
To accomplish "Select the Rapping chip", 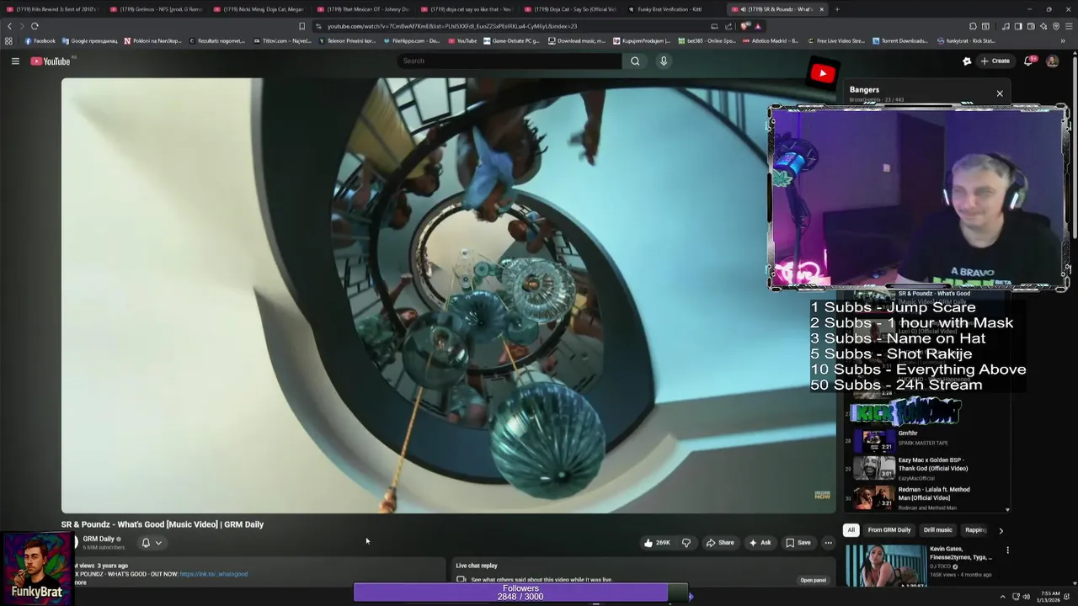I will tap(975, 530).
